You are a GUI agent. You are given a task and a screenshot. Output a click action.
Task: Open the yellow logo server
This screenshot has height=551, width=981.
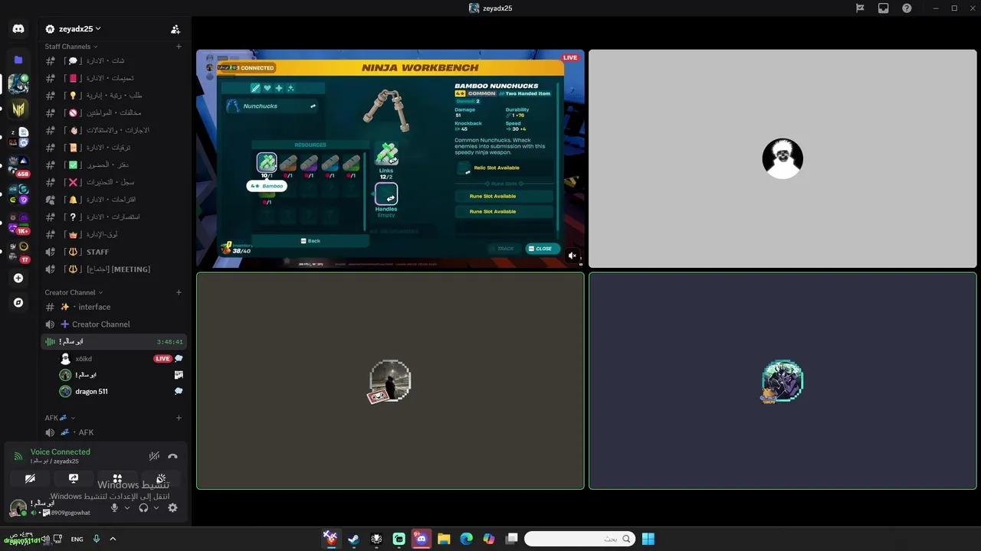point(18,109)
